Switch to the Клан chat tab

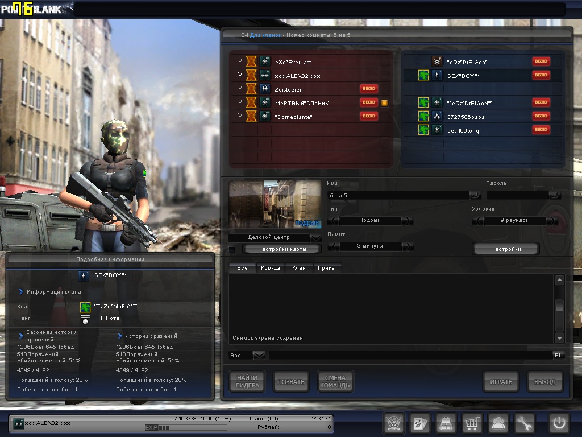[298, 267]
